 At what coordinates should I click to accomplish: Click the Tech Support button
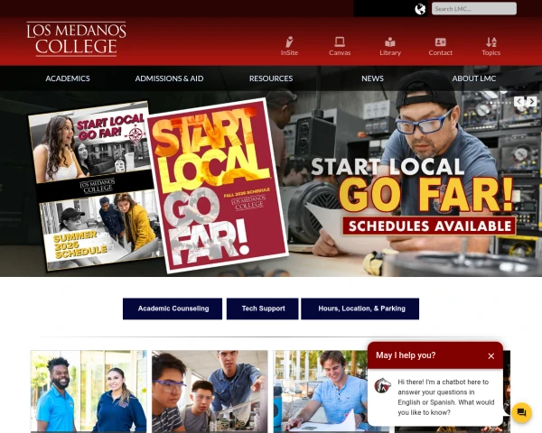pos(263,309)
